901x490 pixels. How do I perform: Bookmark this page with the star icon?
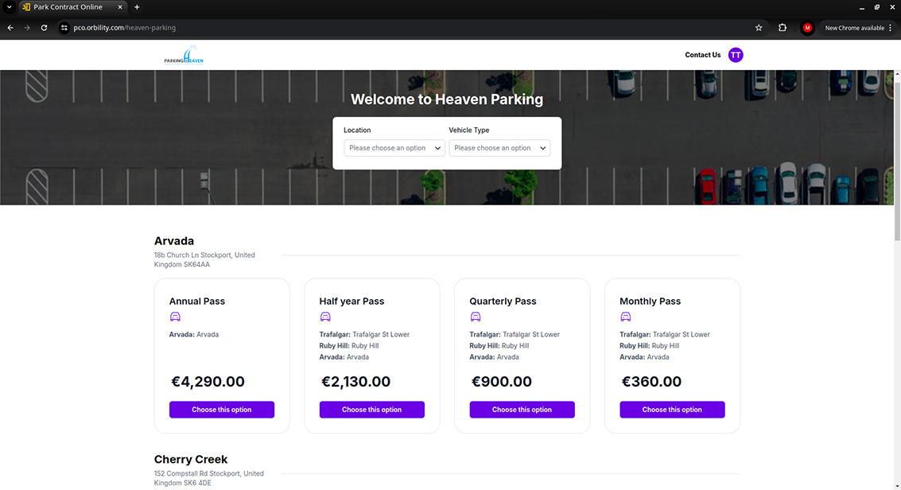(759, 28)
